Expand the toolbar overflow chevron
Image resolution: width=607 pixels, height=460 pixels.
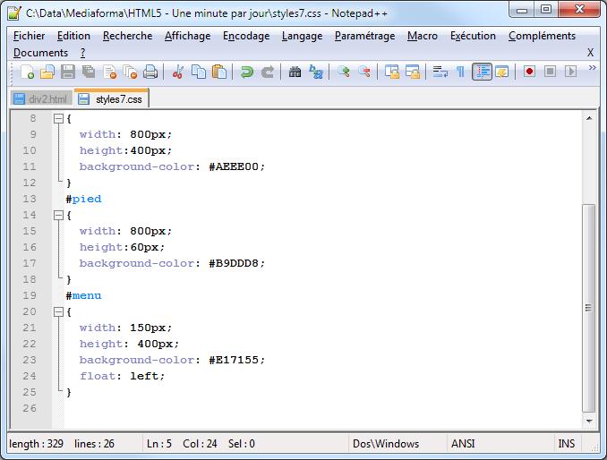(x=591, y=72)
